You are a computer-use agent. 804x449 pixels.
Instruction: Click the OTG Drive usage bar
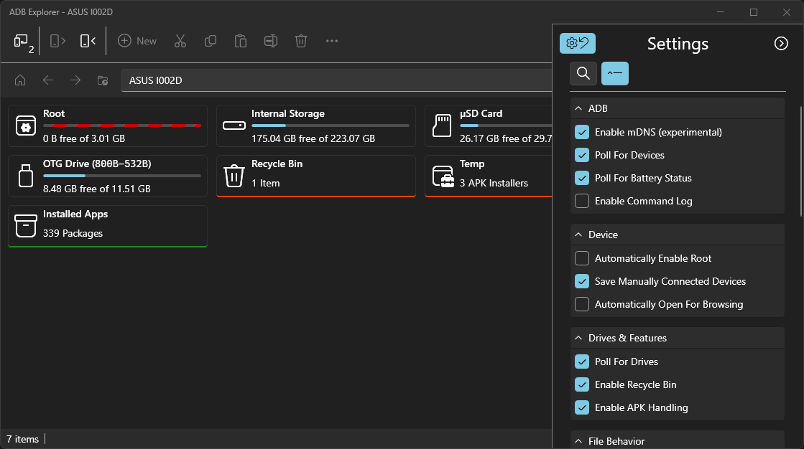[122, 176]
